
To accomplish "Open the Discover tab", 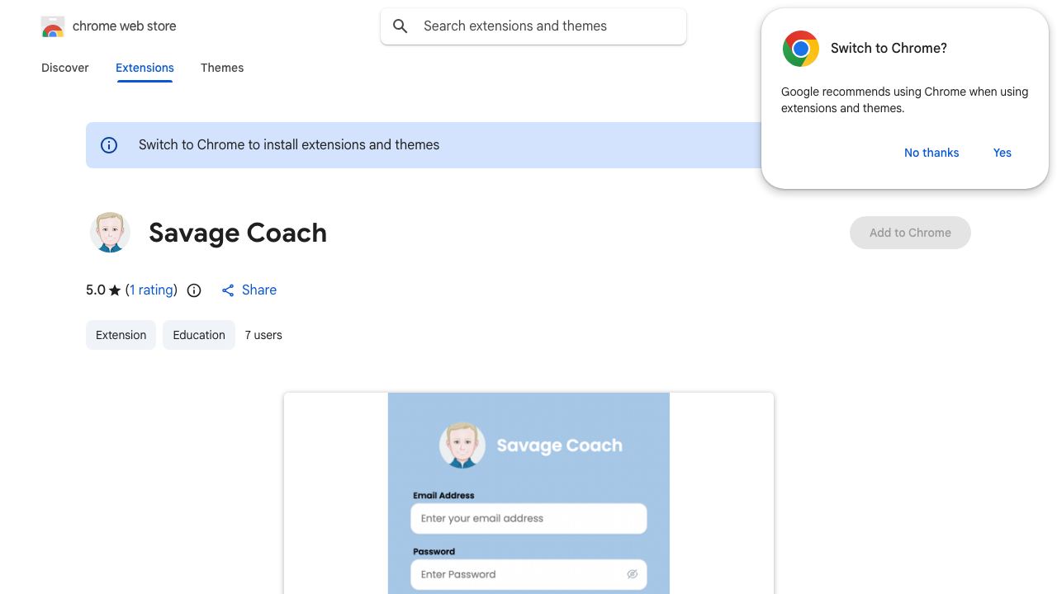I will [65, 68].
